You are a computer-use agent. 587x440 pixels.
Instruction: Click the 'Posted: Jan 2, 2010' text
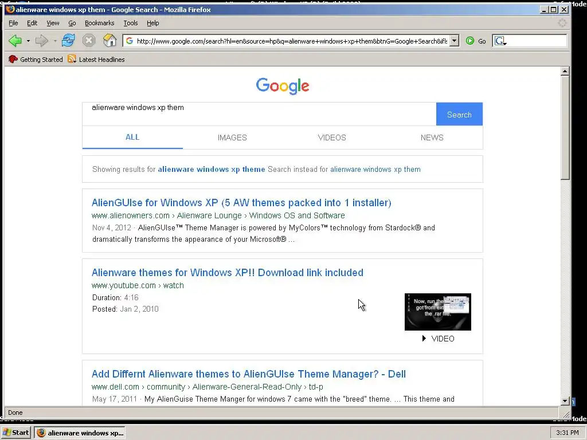(x=126, y=309)
